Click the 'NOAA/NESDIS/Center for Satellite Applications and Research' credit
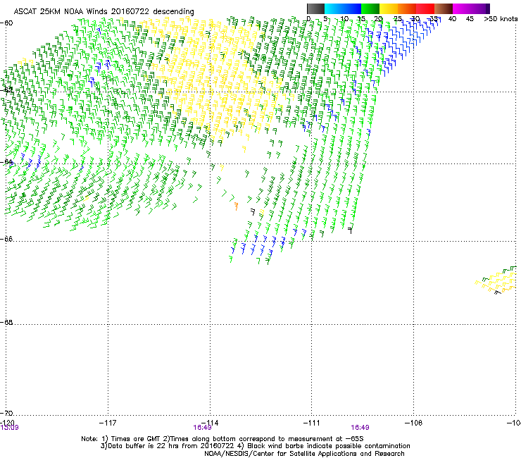Screen dimensions: 521x458 [x=304, y=454]
